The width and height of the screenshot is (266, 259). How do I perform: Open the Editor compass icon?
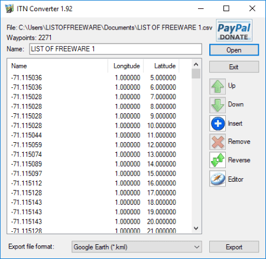tap(218, 179)
